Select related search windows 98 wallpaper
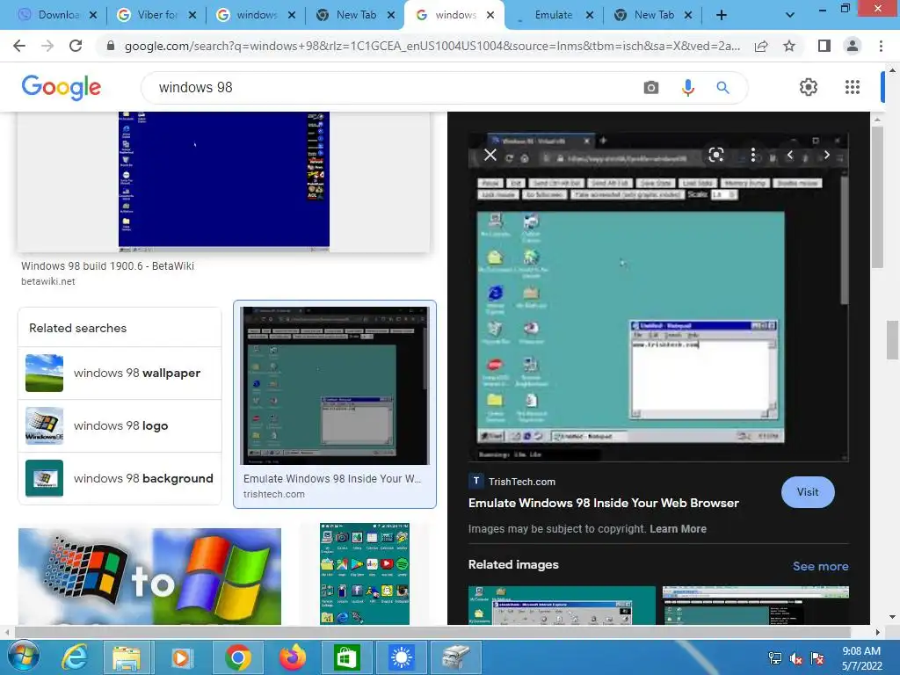The height and width of the screenshot is (675, 900). 120,373
